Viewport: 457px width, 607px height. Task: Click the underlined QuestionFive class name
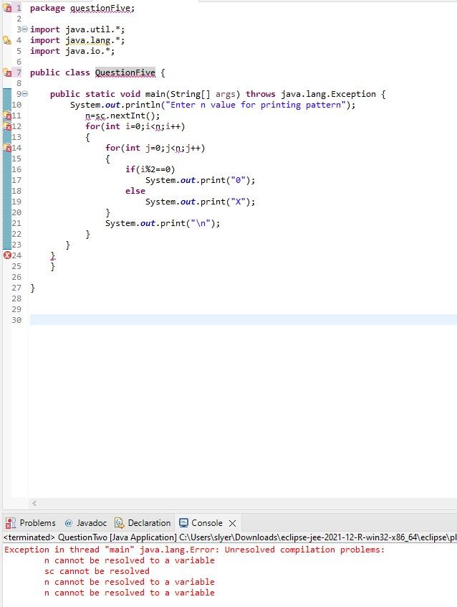click(x=125, y=72)
